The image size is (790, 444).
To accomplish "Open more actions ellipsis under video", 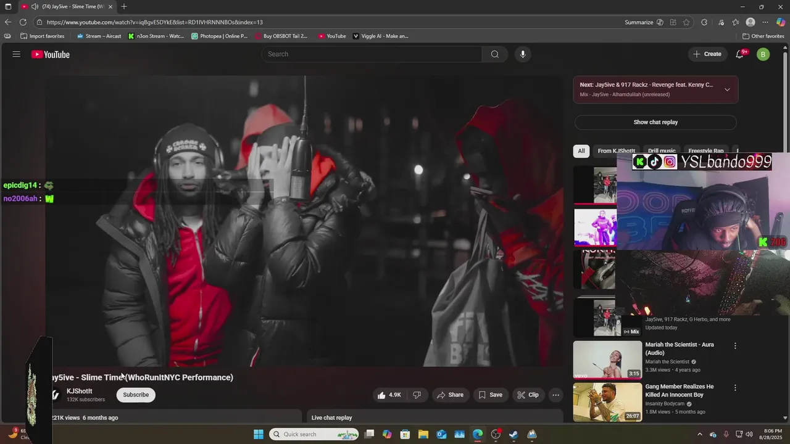I will tap(555, 395).
